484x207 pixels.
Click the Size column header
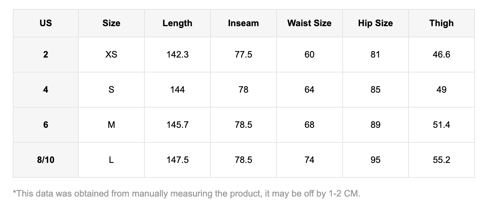[x=111, y=23]
